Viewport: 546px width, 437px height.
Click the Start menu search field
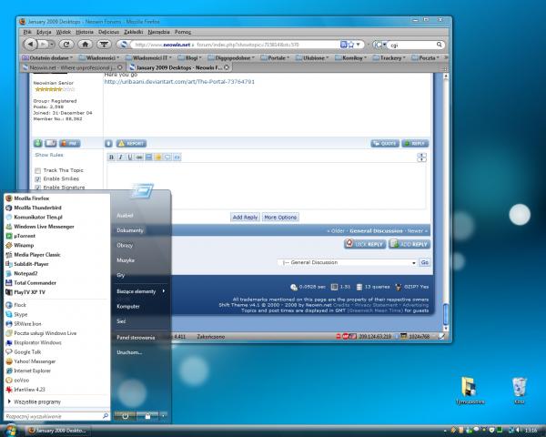coord(55,415)
